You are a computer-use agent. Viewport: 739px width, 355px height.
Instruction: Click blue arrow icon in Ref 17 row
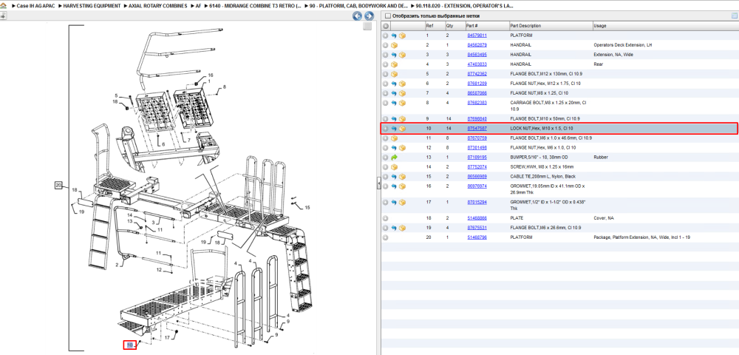(x=394, y=202)
